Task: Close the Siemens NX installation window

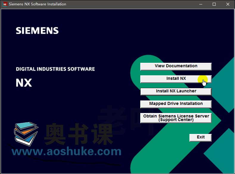Action: (x=228, y=4)
